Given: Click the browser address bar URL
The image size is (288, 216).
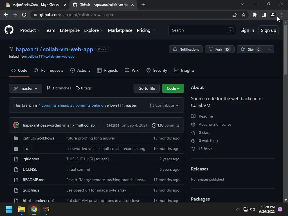Looking at the screenshot, I should pyautogui.click(x=76, y=15).
